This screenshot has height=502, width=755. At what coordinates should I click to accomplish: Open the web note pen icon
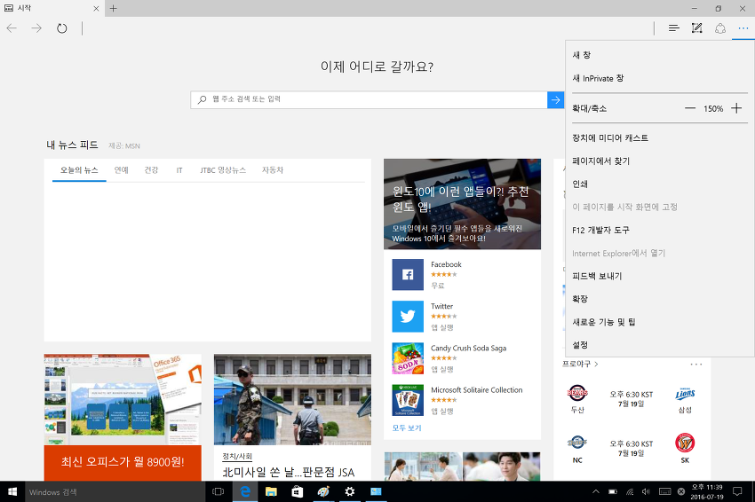pyautogui.click(x=696, y=28)
